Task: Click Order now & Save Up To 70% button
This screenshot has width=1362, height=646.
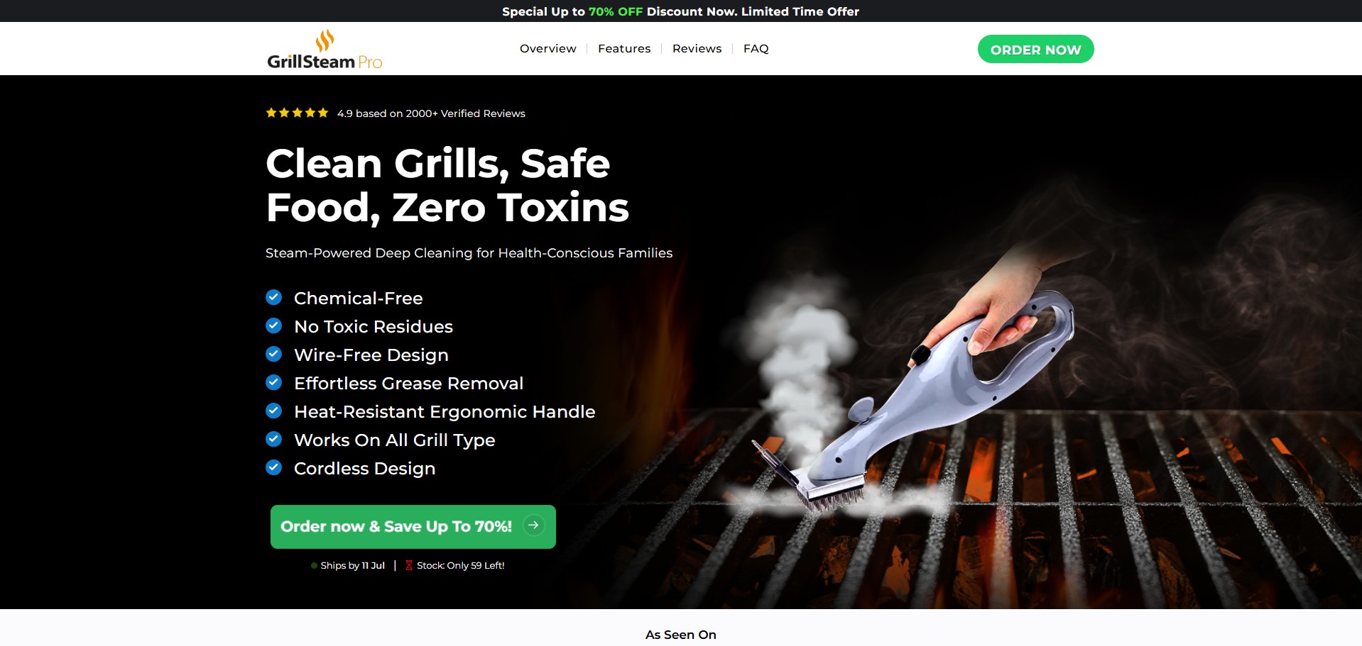Action: [x=413, y=526]
